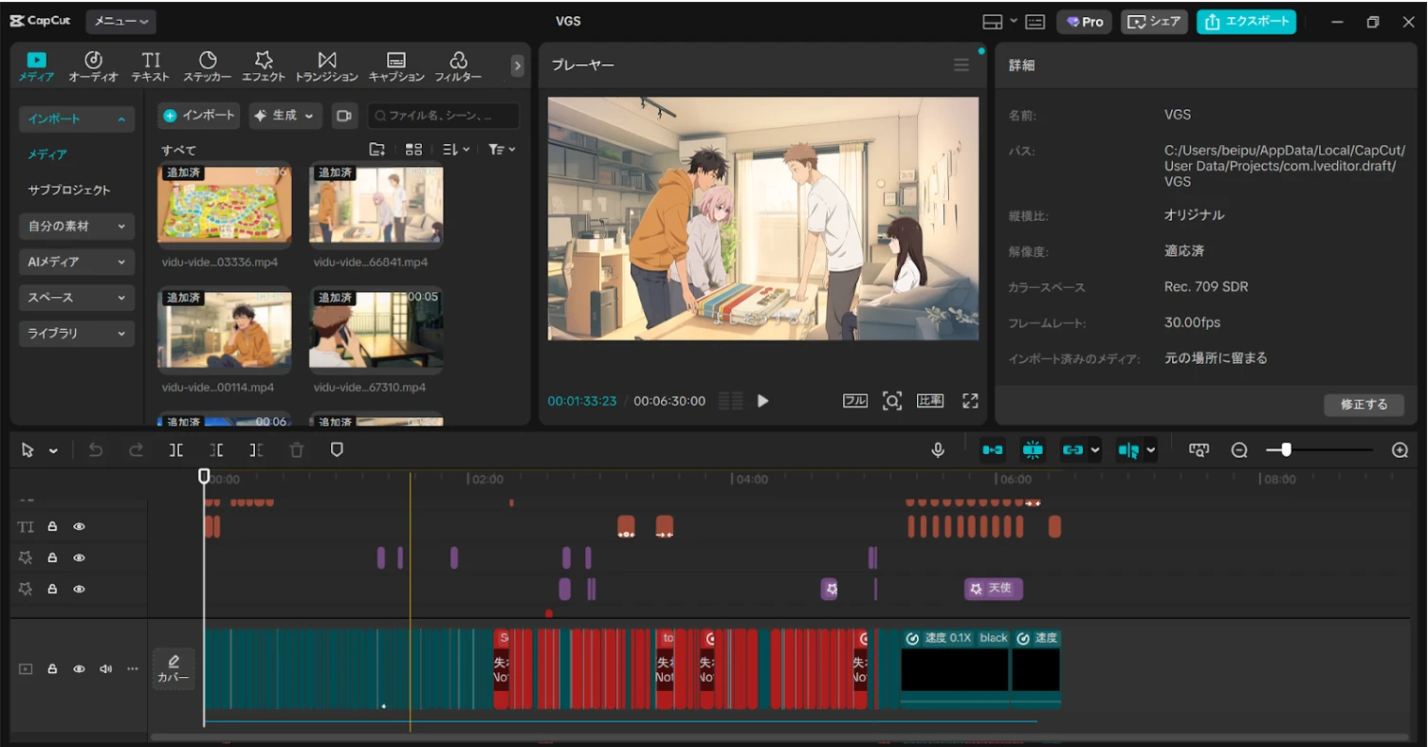Mute the main video track
Screen dimensions: 1428x747
pos(105,669)
